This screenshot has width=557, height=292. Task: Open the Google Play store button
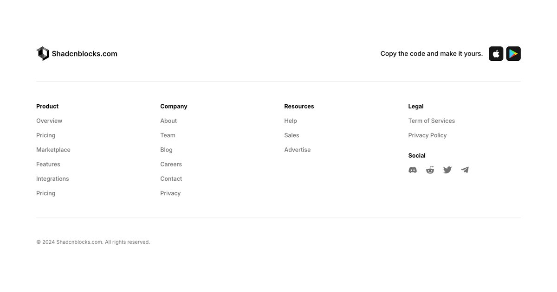coord(513,54)
